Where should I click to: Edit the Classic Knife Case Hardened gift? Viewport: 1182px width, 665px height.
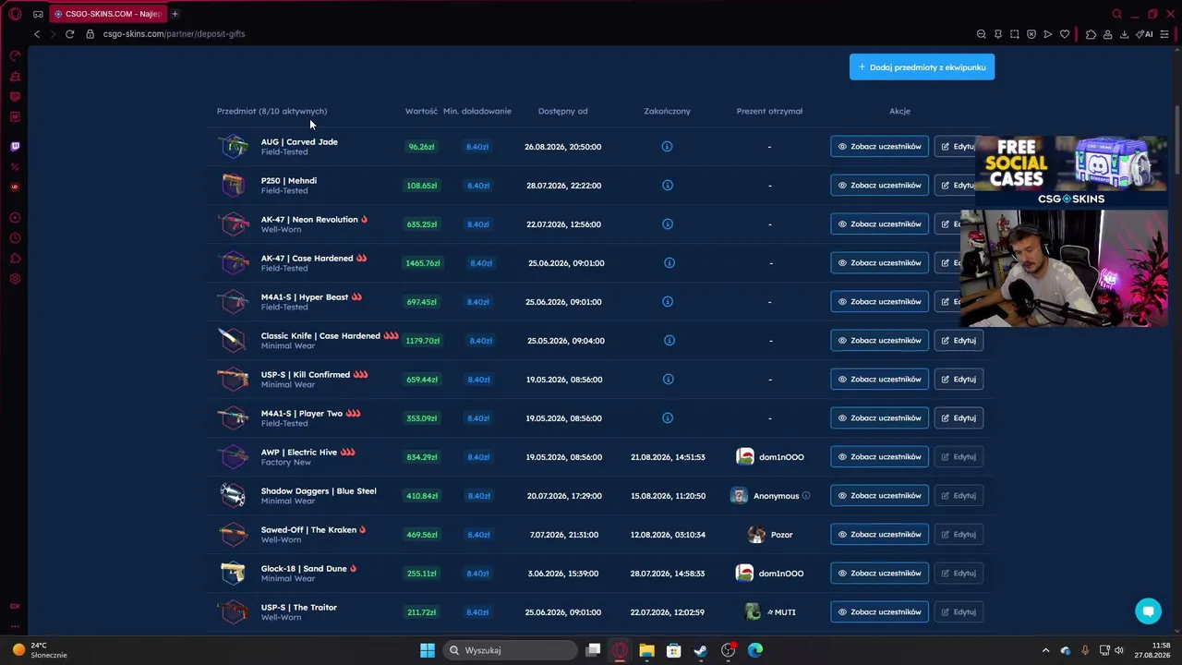(959, 341)
